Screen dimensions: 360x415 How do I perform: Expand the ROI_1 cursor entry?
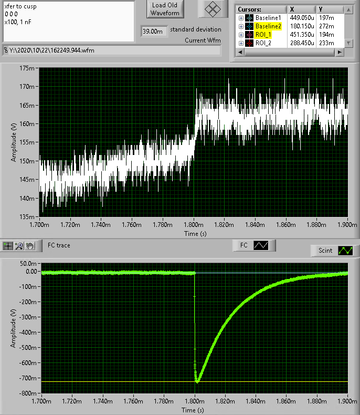point(241,35)
